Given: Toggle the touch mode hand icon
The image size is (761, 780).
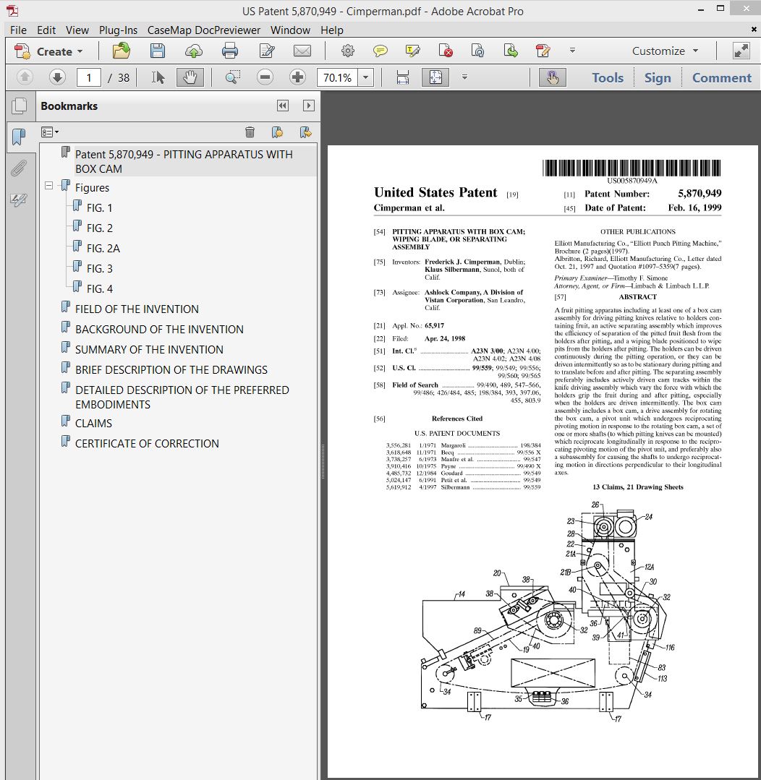Looking at the screenshot, I should click(553, 77).
